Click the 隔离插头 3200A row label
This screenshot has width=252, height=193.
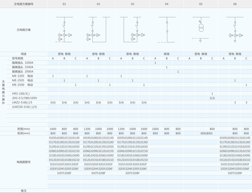pyautogui.click(x=22, y=63)
